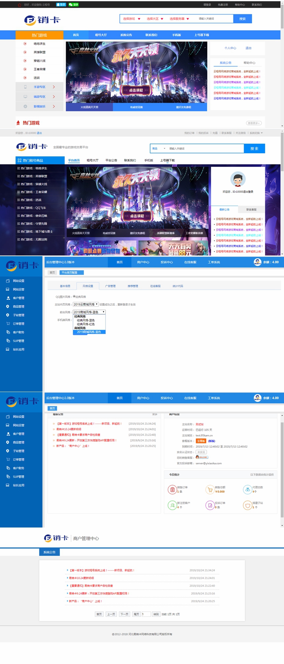Click the 转到 pagination button
The image size is (284, 664).
point(156,614)
